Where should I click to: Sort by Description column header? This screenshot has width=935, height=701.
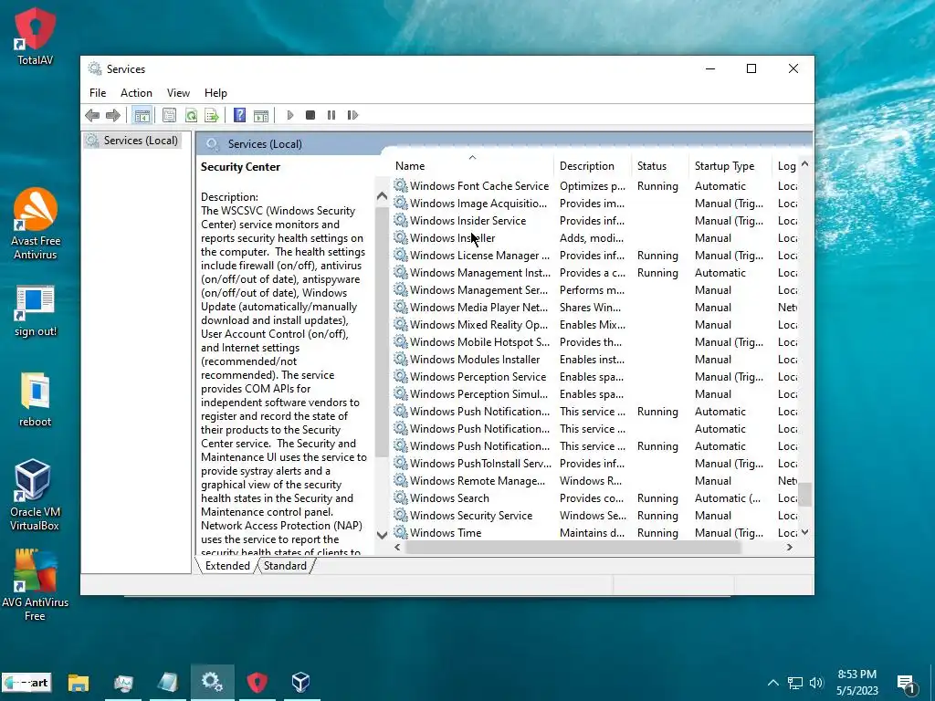coord(593,166)
